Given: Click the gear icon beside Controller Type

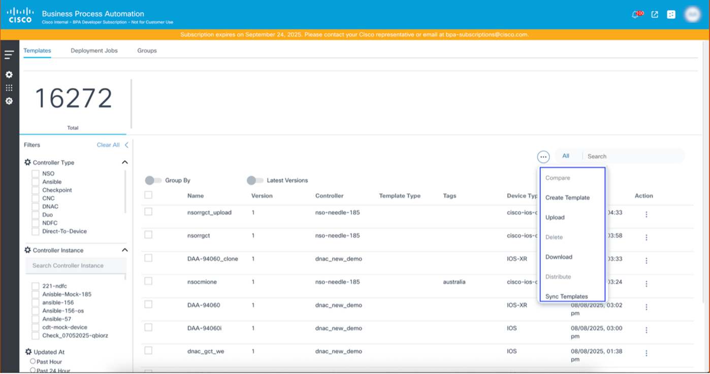Looking at the screenshot, I should click(27, 162).
